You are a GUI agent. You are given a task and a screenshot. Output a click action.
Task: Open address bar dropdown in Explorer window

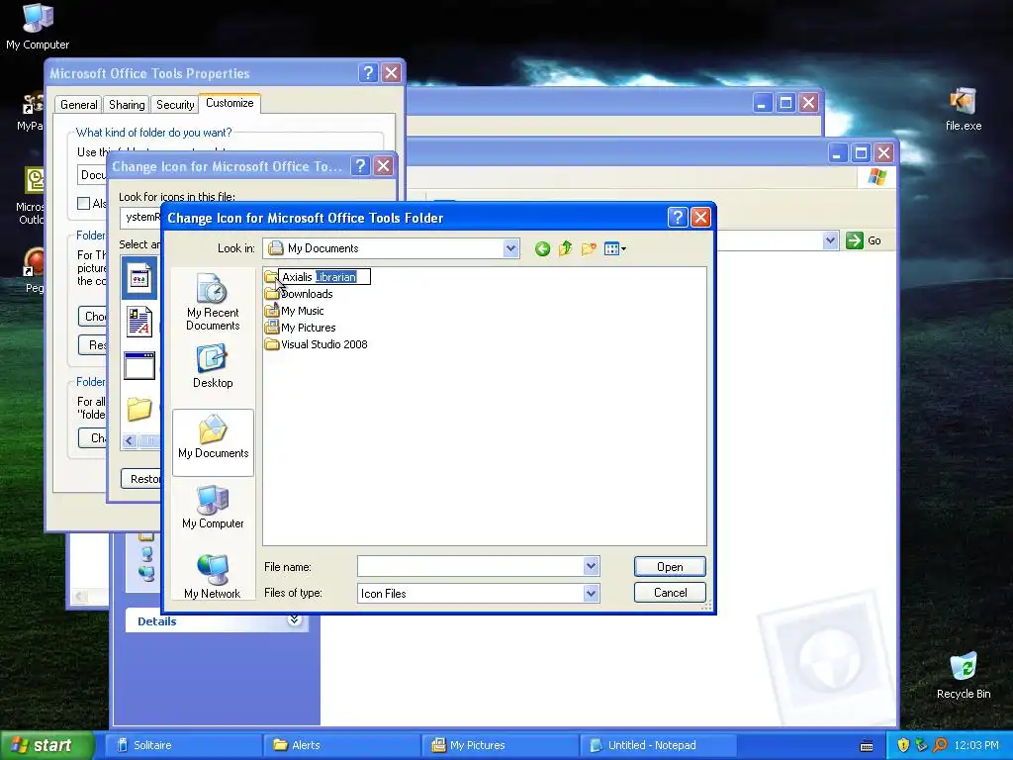click(x=830, y=240)
